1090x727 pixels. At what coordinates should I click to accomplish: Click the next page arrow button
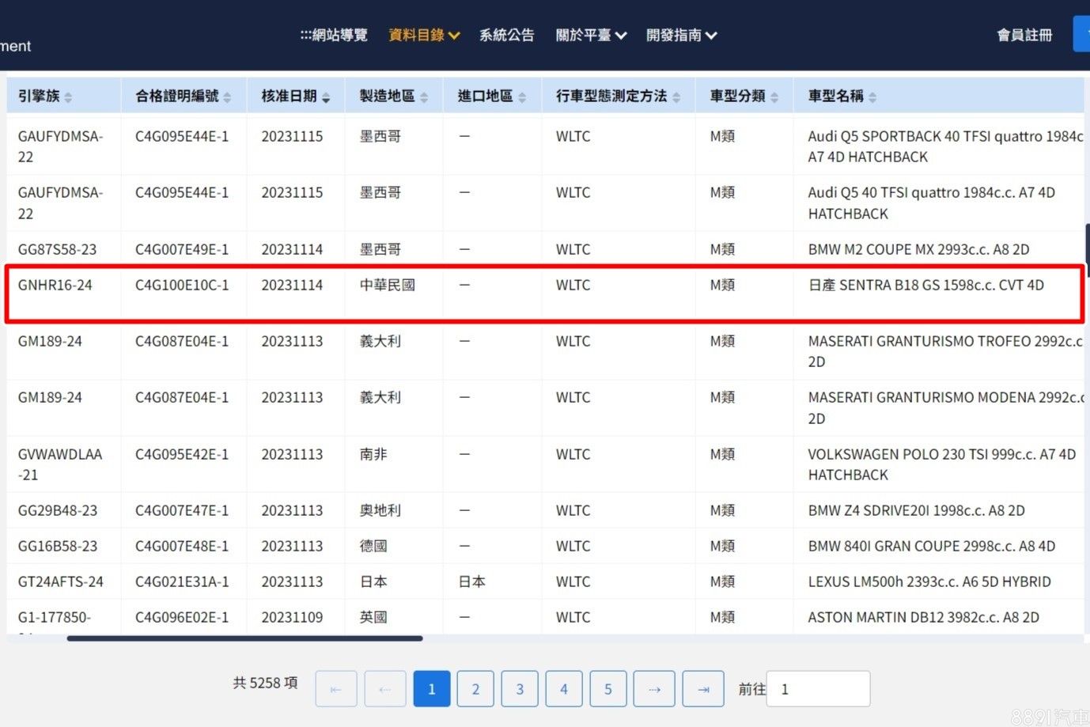click(654, 689)
